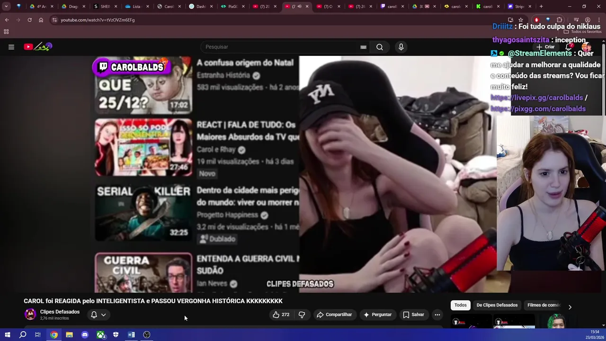Screen dimensions: 606x341
Task: Click the search magnifier button
Action: point(380,47)
